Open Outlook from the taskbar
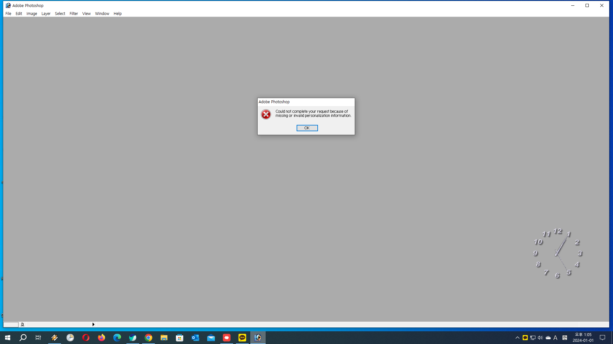 pyautogui.click(x=195, y=338)
